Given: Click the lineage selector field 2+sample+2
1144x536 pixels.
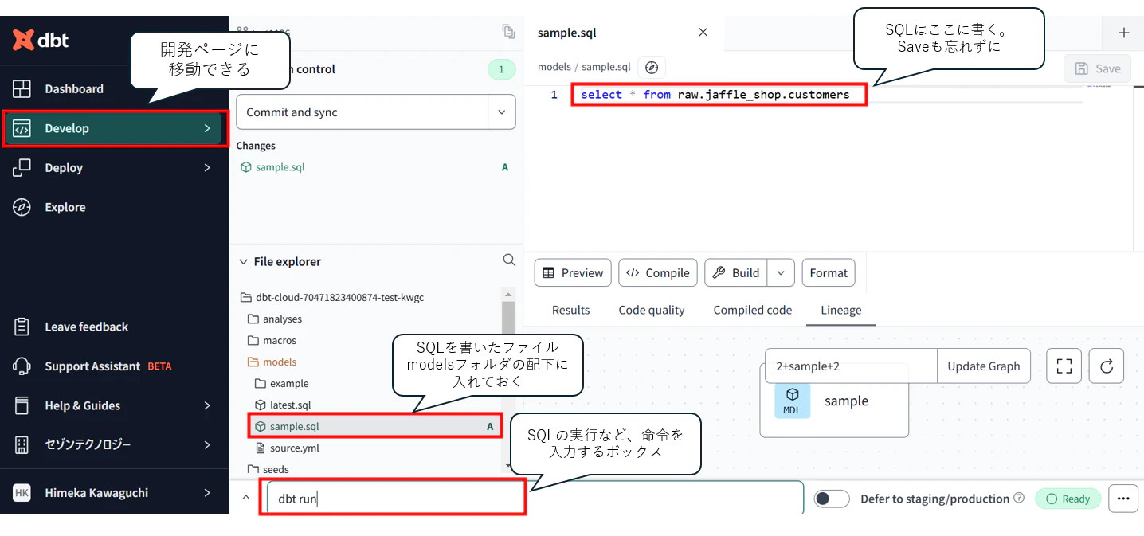Looking at the screenshot, I should click(851, 366).
